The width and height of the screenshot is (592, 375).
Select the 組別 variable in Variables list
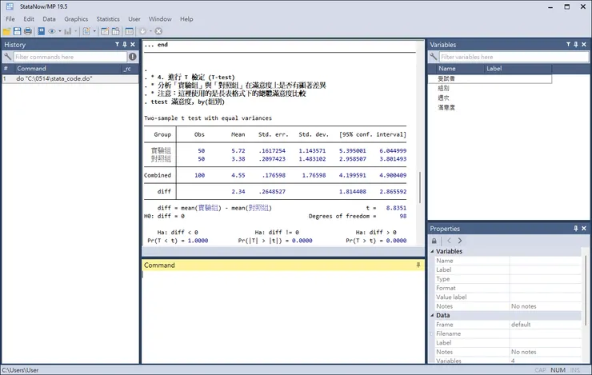443,88
